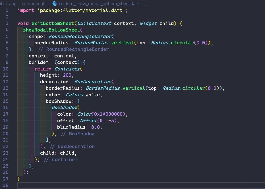Click the Offset constructor on line 18

88,121
